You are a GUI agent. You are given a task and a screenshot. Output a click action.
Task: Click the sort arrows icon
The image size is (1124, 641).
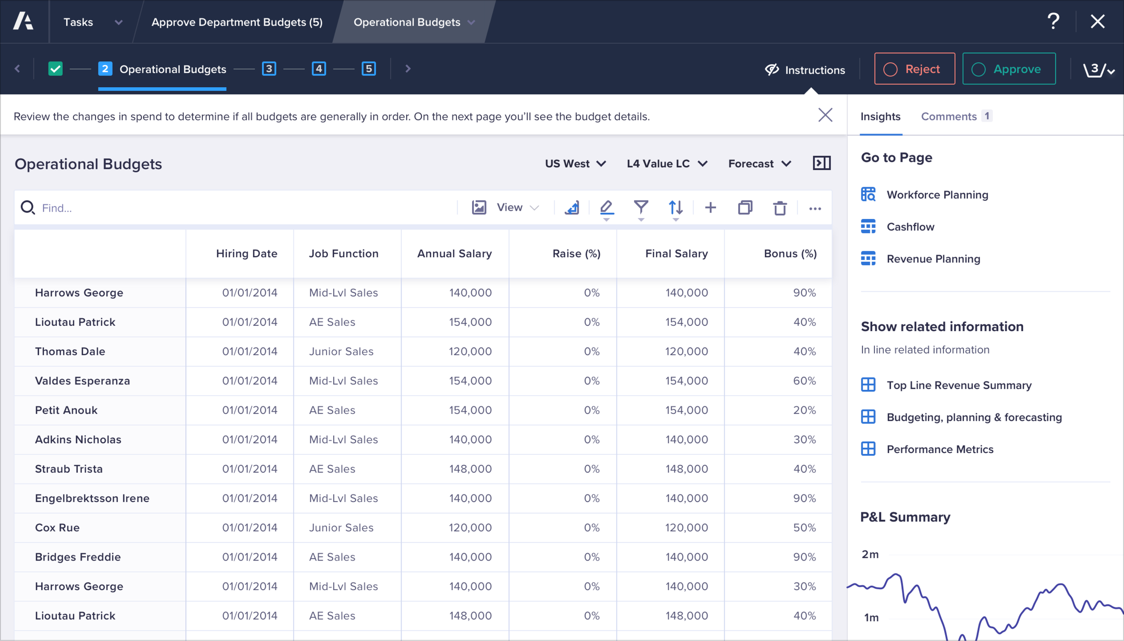(x=675, y=208)
